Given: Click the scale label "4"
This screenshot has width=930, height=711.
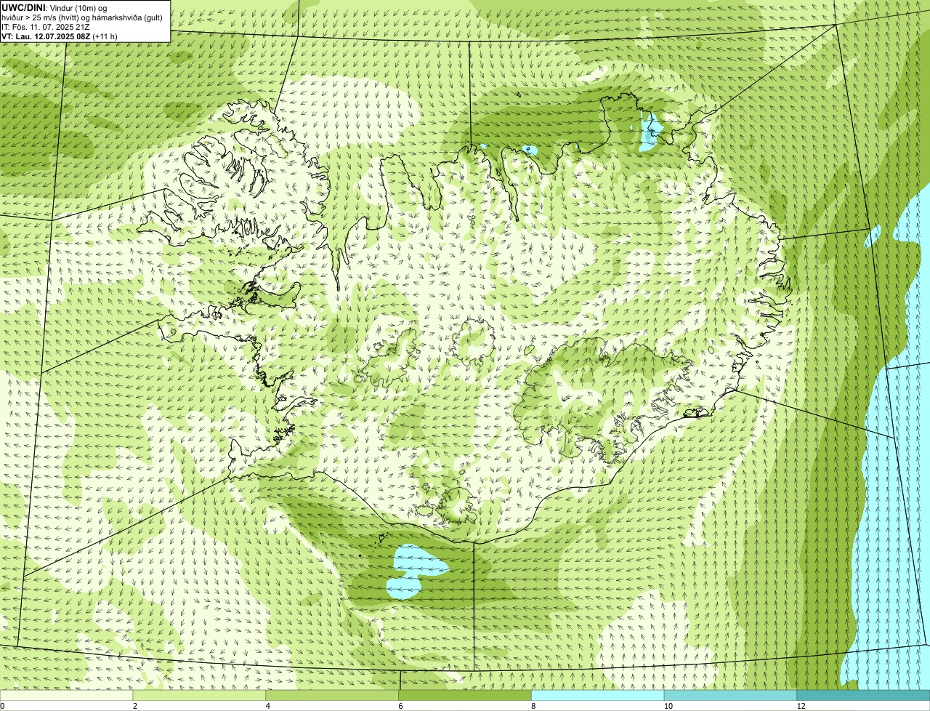Looking at the screenshot, I should click(x=268, y=706).
